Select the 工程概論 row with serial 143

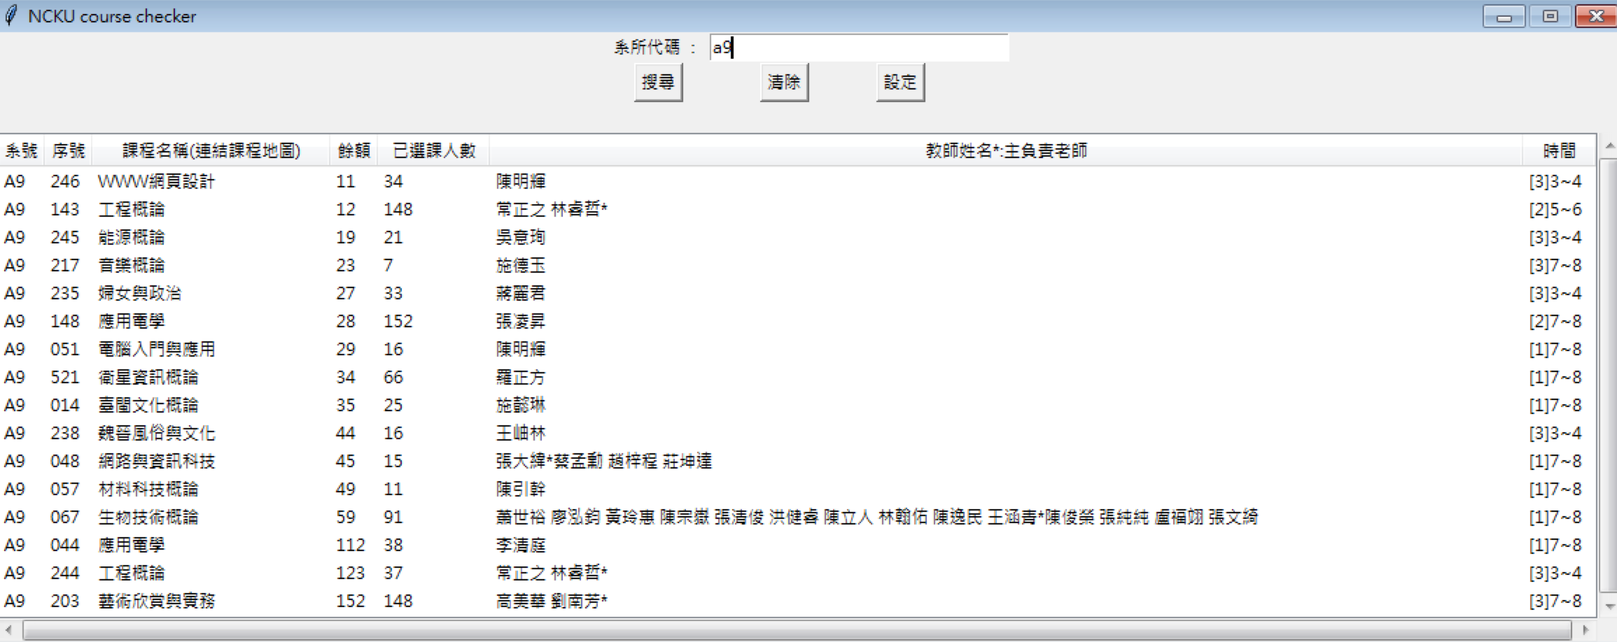tap(798, 209)
